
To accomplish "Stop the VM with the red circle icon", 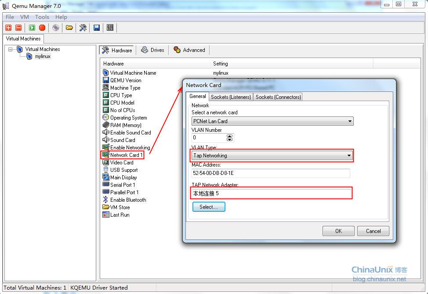I will coord(42,28).
